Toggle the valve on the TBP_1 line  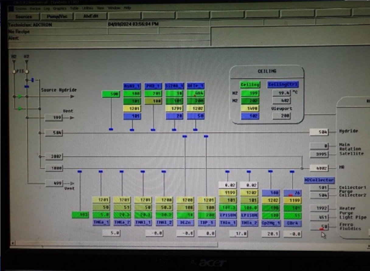coord(206,136)
